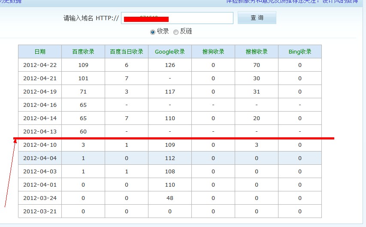Select date cell 2012-04-10
The height and width of the screenshot is (227, 366).
40,145
